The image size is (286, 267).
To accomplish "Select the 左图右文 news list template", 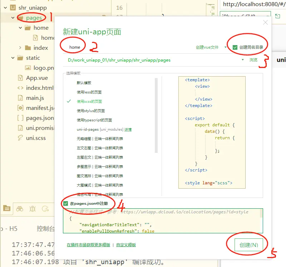I will (x=100, y=157).
